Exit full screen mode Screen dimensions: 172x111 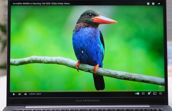[x=160, y=93]
